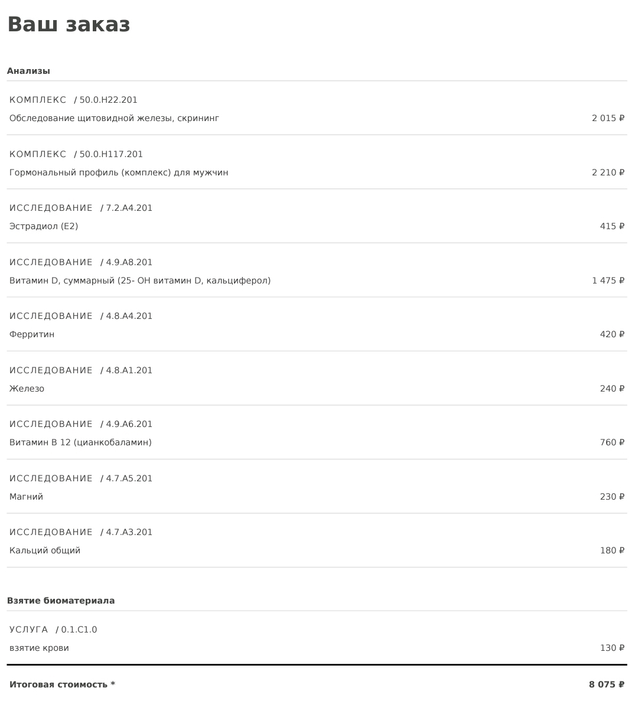Click research code 4.8.A1.201

(x=129, y=370)
